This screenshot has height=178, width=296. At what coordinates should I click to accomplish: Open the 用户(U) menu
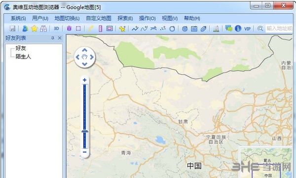(x=40, y=18)
